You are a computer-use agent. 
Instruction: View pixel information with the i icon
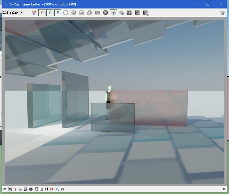[x=15, y=189]
